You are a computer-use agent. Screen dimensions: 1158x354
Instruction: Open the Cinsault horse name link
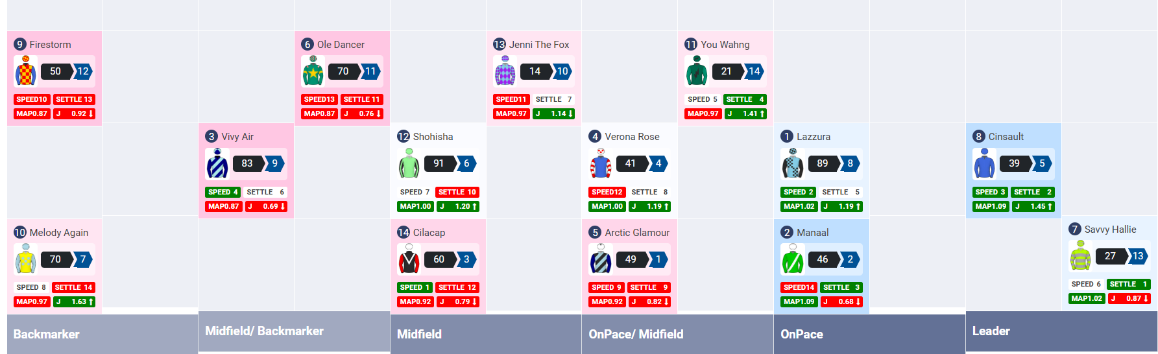click(1006, 137)
